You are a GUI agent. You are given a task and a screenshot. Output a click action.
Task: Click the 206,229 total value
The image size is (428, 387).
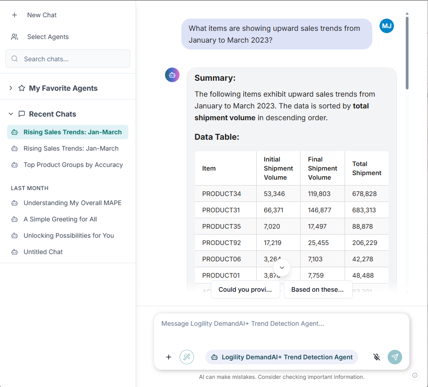click(365, 243)
